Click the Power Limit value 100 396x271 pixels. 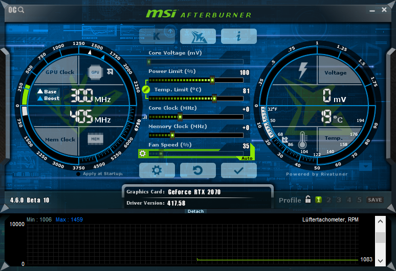[x=245, y=73]
